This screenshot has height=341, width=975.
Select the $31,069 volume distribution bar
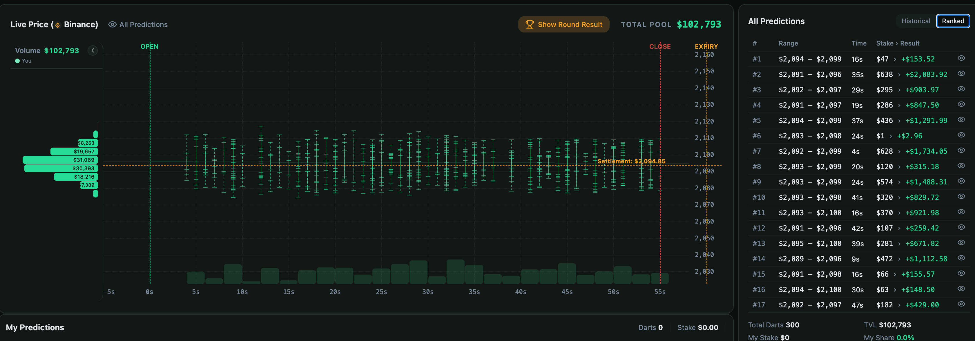tap(60, 160)
